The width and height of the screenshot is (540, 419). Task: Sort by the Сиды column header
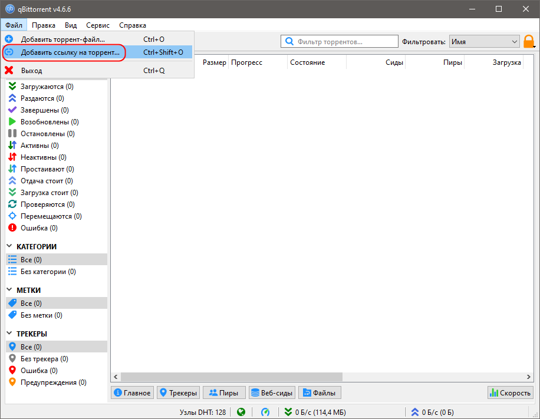tap(376, 62)
